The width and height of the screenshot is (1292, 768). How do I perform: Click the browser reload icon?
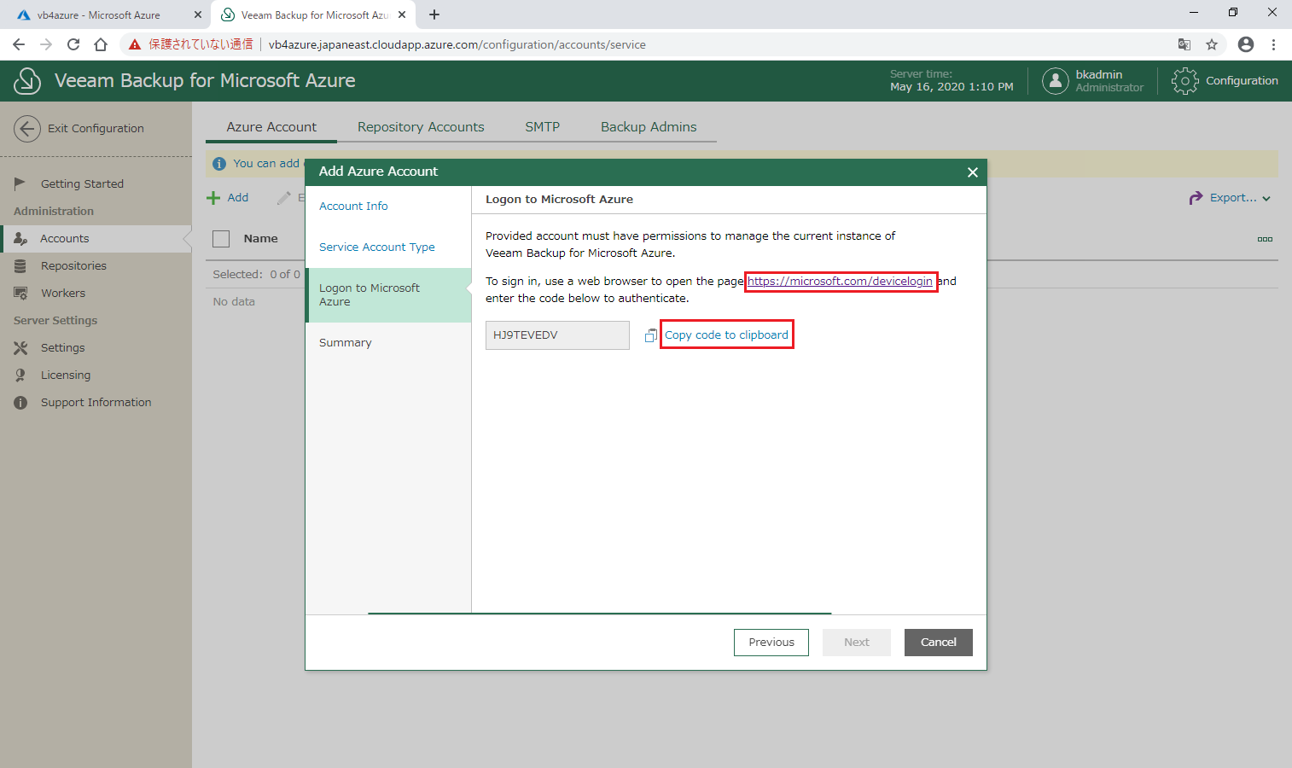pyautogui.click(x=73, y=44)
